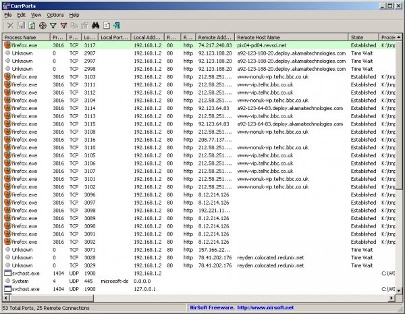405x314 pixels.
Task: Sort by the Remote Host Name column header
Action: (x=292, y=36)
